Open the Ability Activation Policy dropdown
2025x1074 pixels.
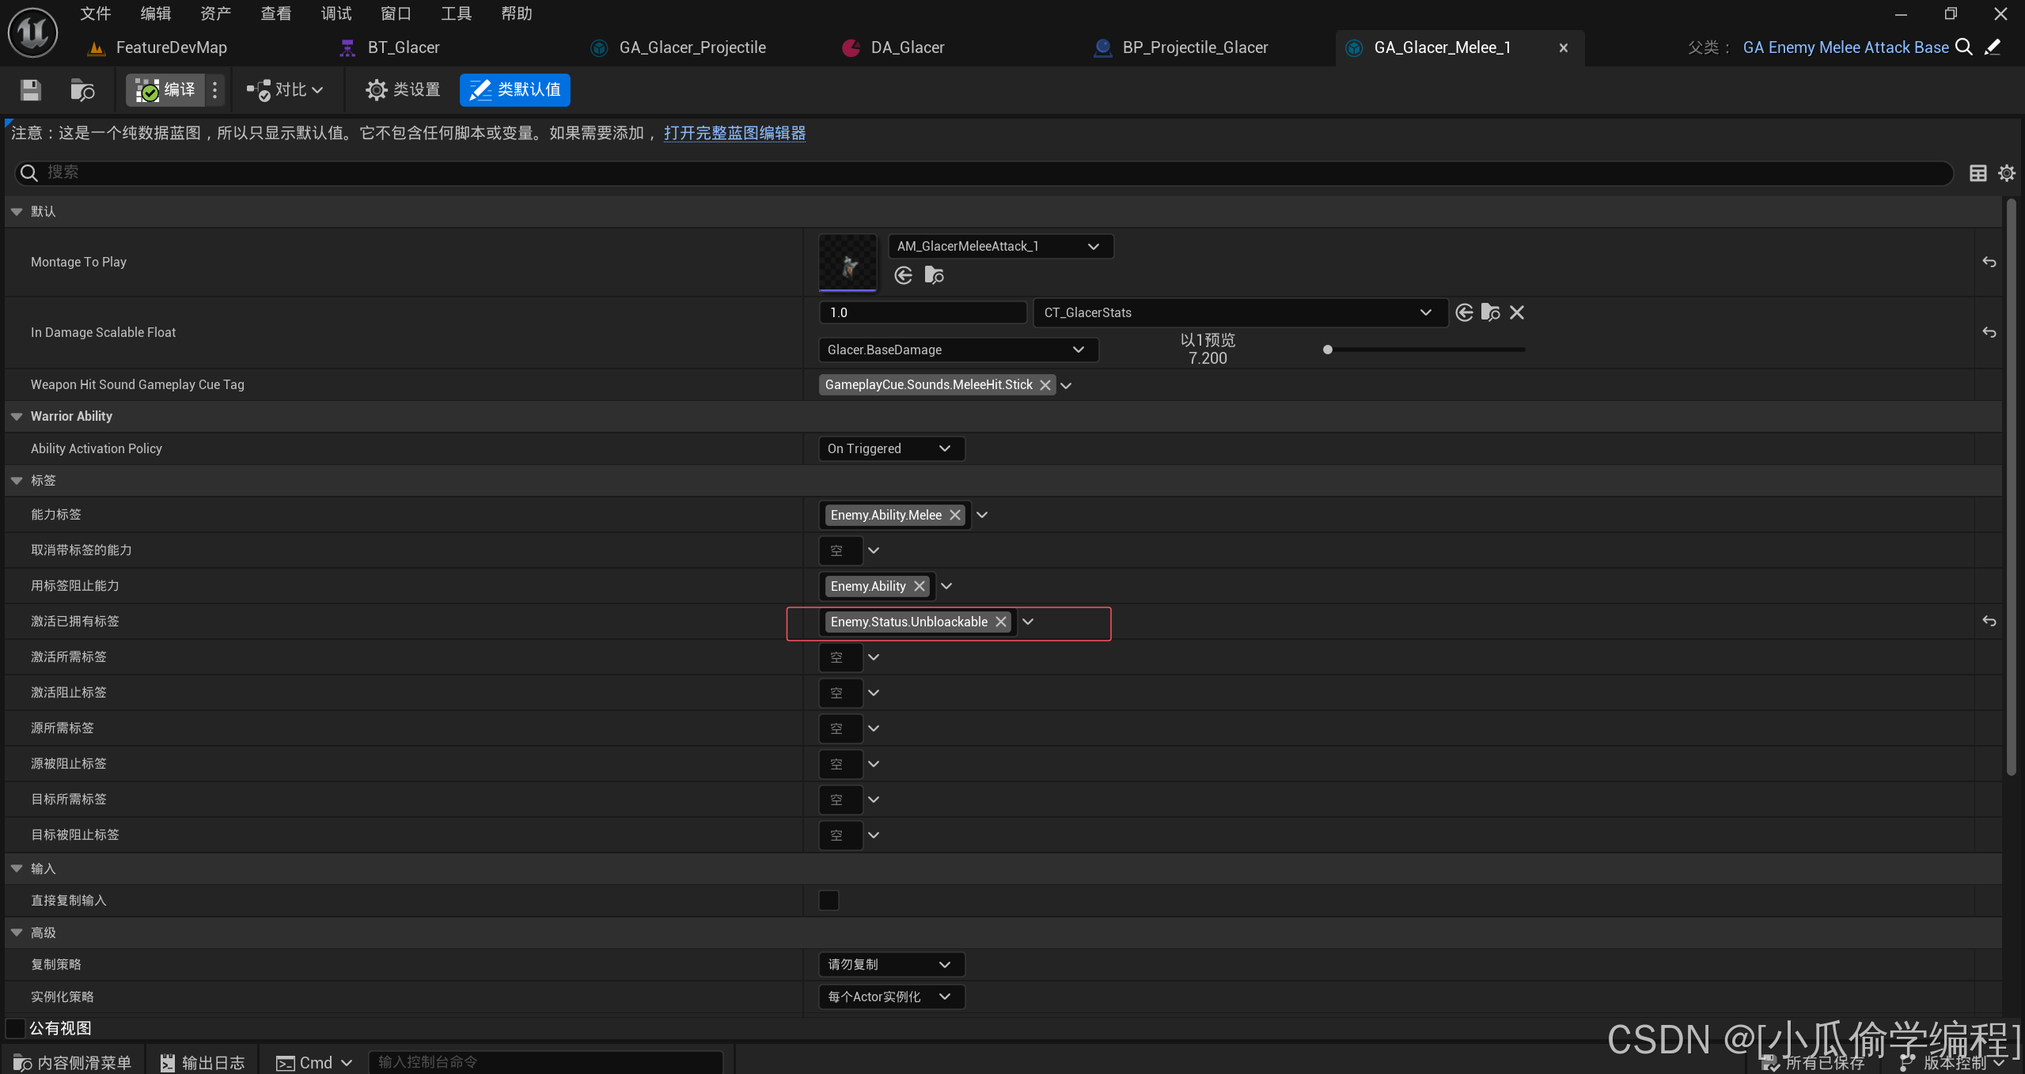(890, 449)
